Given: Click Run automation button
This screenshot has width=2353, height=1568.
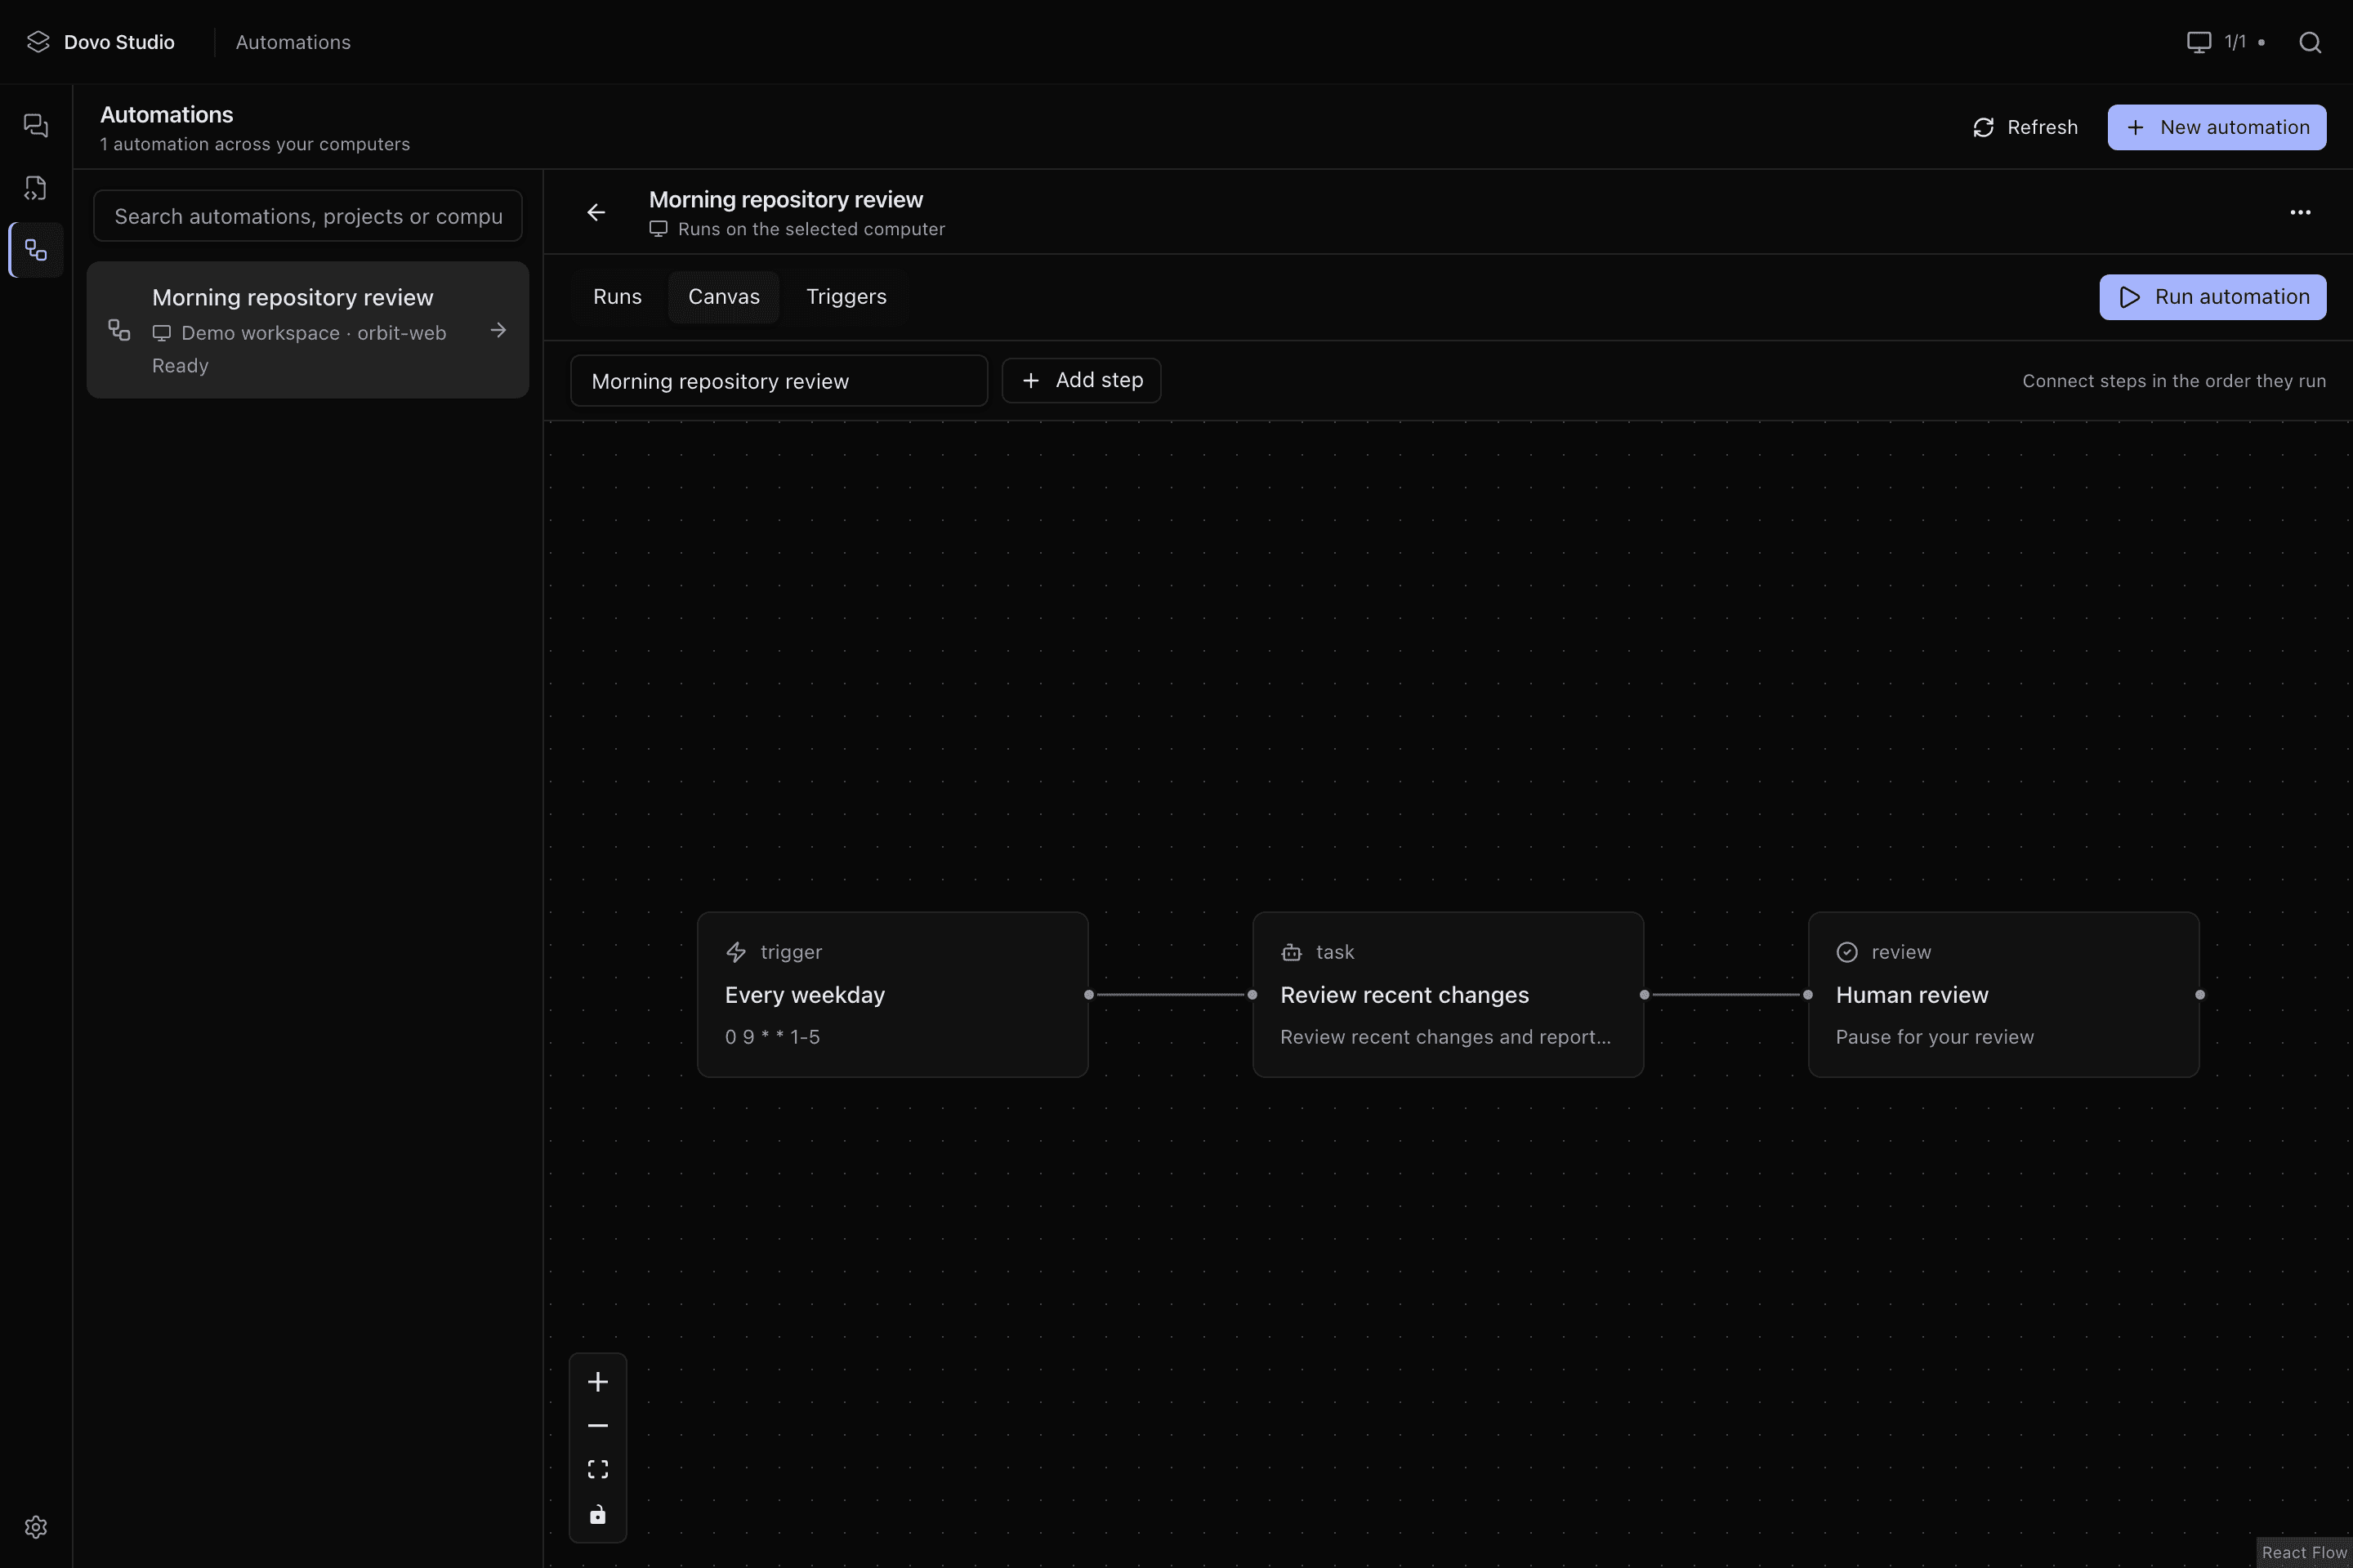Looking at the screenshot, I should coord(2213,297).
